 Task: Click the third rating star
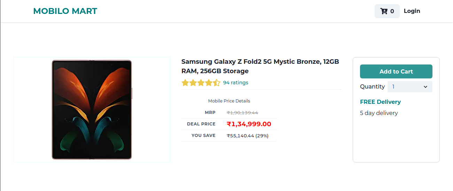point(201,83)
